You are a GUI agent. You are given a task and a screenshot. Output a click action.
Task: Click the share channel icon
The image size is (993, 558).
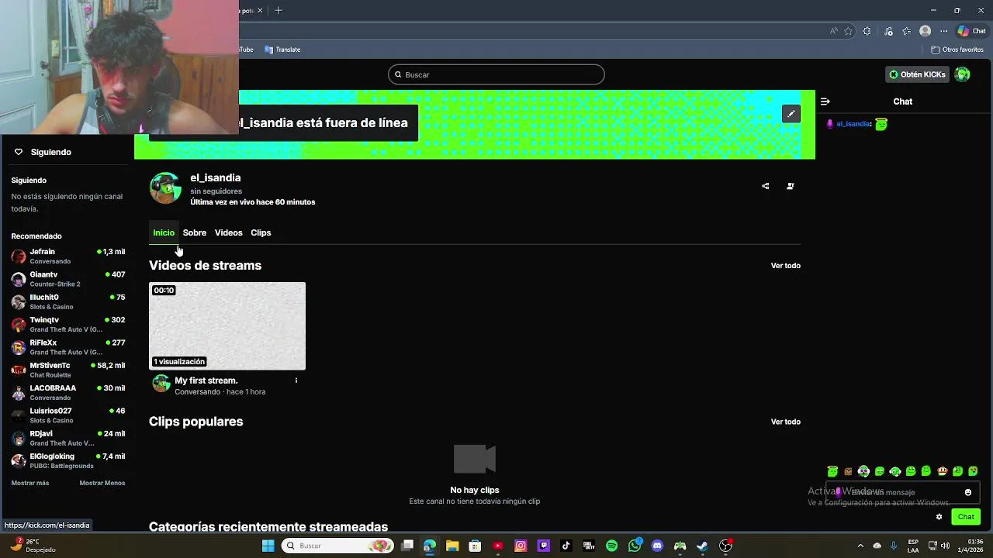coord(766,186)
